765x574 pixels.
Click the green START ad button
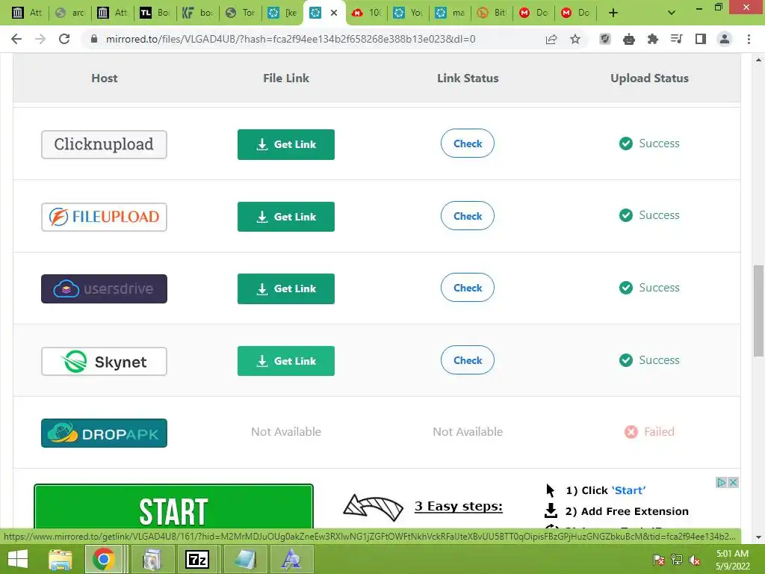click(173, 507)
